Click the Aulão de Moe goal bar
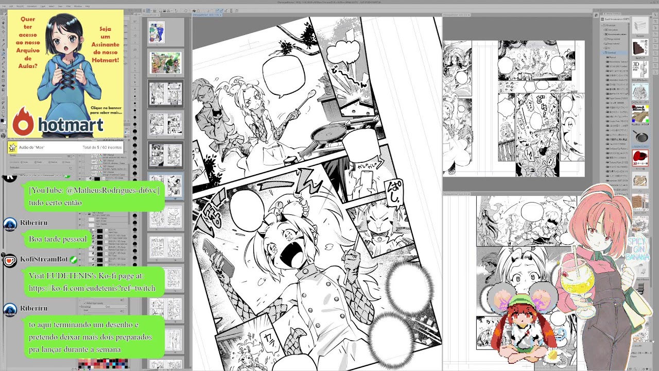This screenshot has height=371, width=659. click(65, 147)
